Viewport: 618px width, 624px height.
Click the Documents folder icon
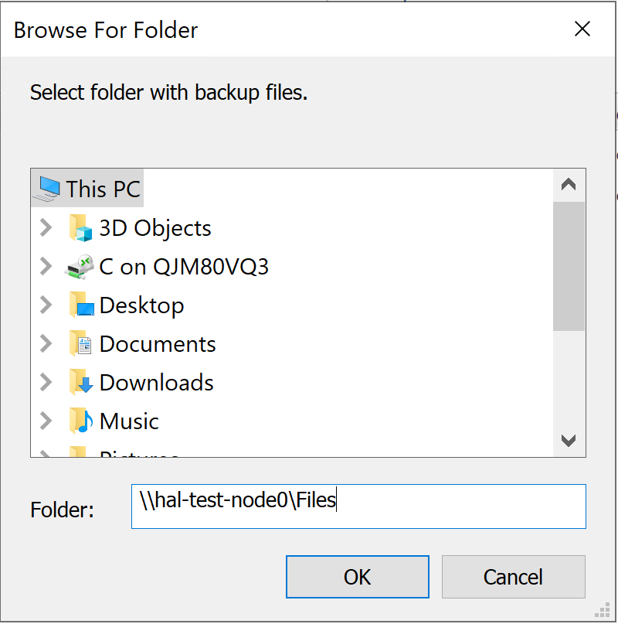click(82, 344)
